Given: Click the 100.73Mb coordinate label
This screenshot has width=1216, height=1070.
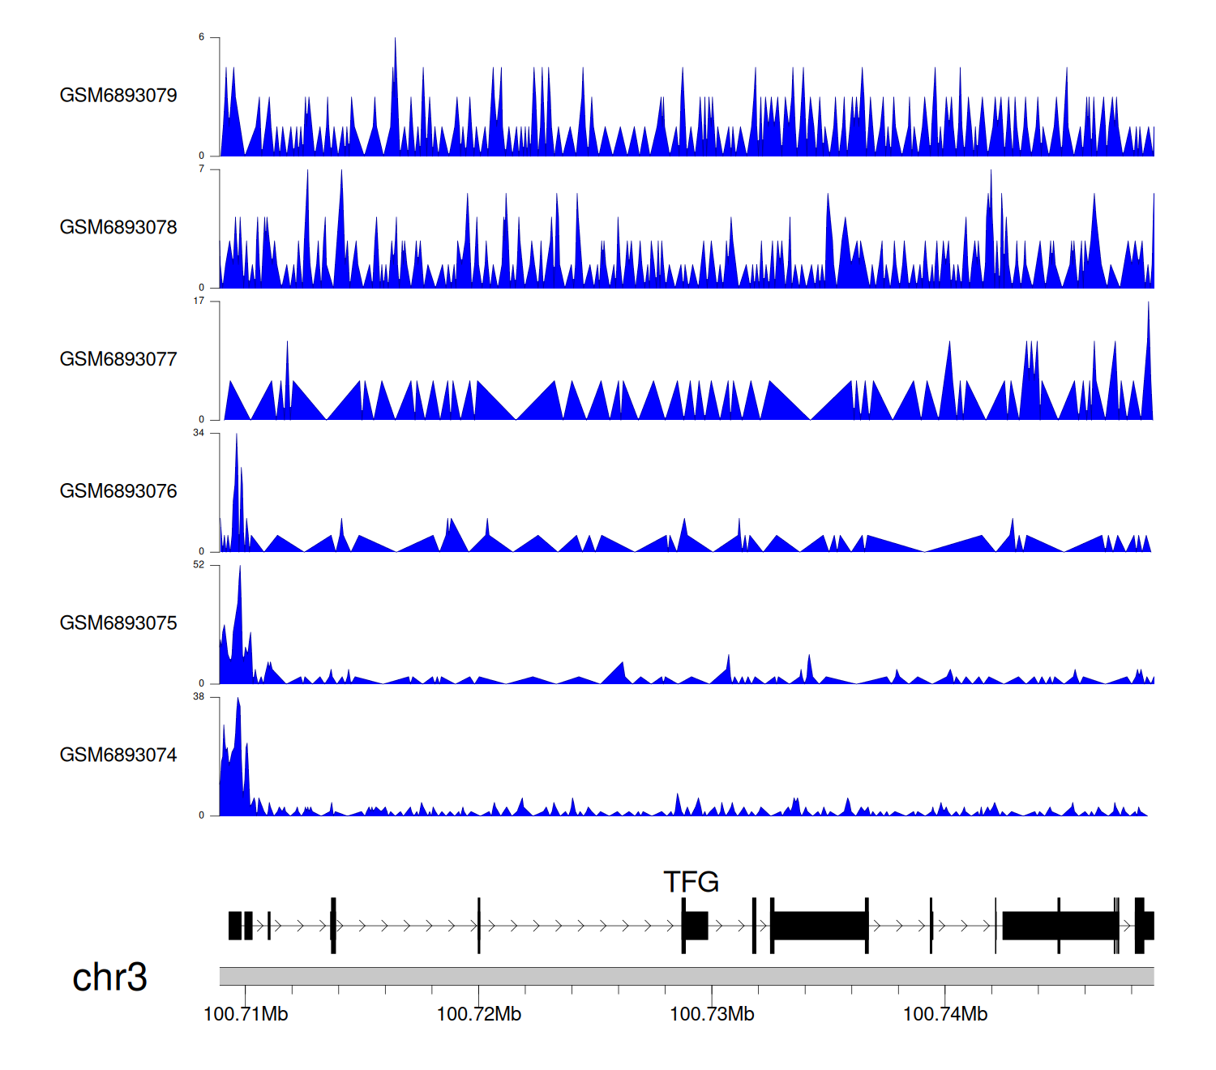Looking at the screenshot, I should [712, 1015].
